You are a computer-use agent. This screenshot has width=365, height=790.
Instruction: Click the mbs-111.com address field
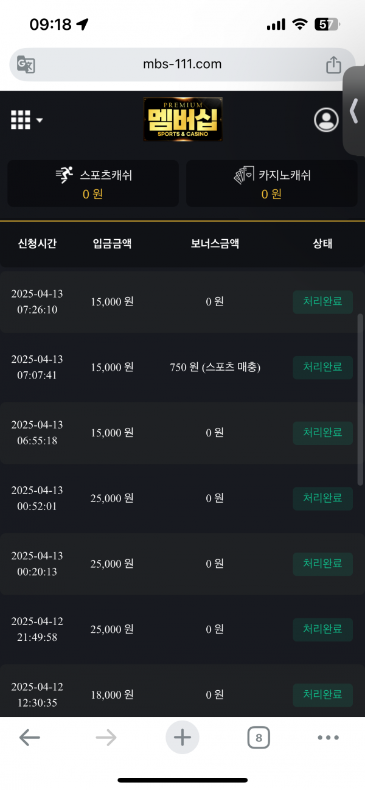(182, 65)
